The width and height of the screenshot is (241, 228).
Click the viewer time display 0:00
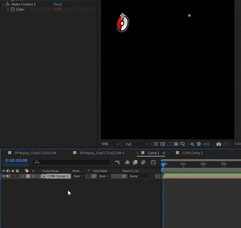[x=237, y=144]
